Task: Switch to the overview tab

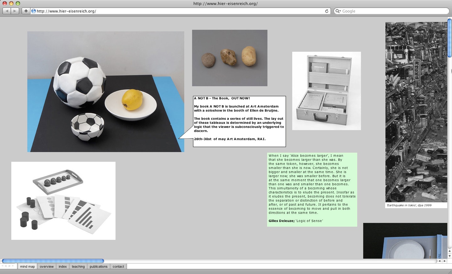Action: click(46, 266)
